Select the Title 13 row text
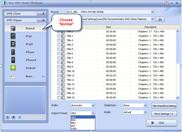This screenshot has width=182, height=132. point(70,89)
